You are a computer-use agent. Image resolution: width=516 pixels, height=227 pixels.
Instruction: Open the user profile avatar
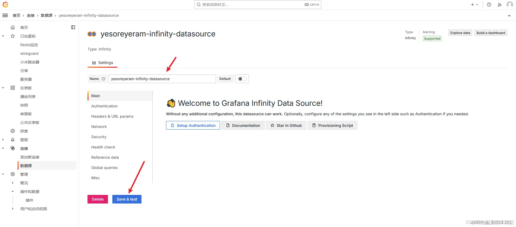click(510, 5)
